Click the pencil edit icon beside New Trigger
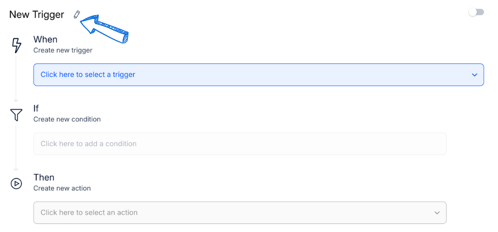This screenshot has height=232, width=498. (x=76, y=15)
